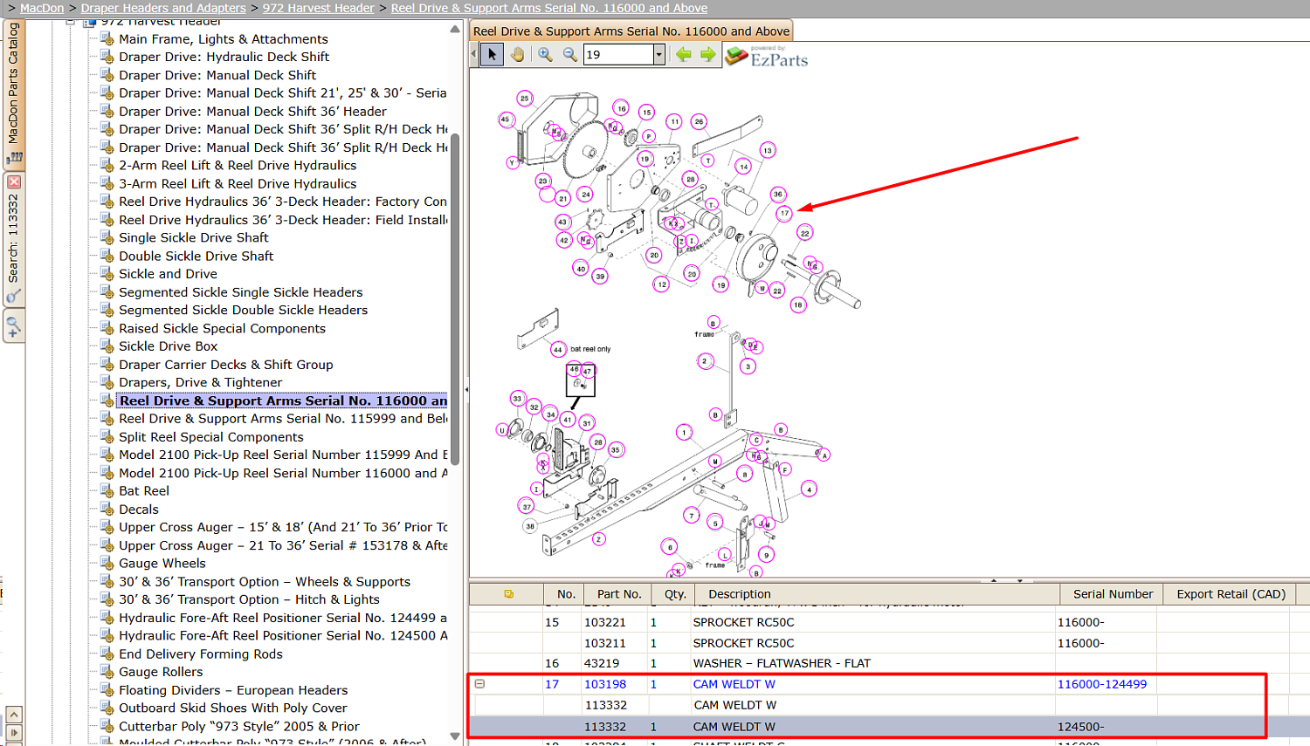The height and width of the screenshot is (746, 1310).
Task: Open the Reel Drive & Support Arms breadcrumb link
Action: [x=549, y=8]
